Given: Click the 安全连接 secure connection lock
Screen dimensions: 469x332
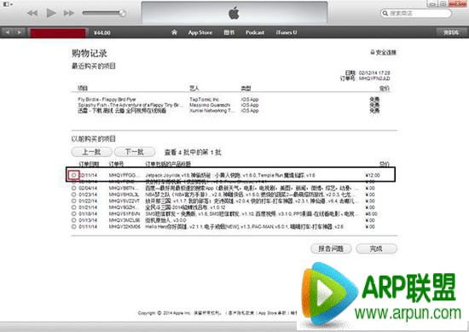Looking at the screenshot, I should 384,52.
